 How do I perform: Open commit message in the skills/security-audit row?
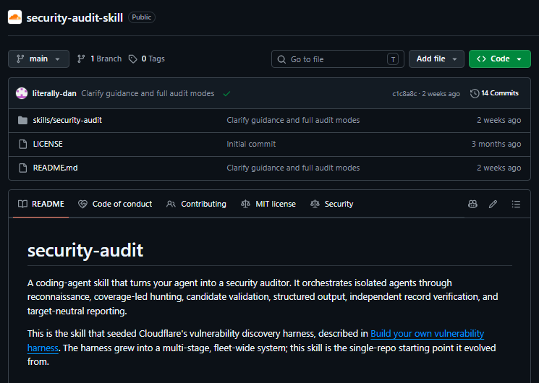point(293,120)
